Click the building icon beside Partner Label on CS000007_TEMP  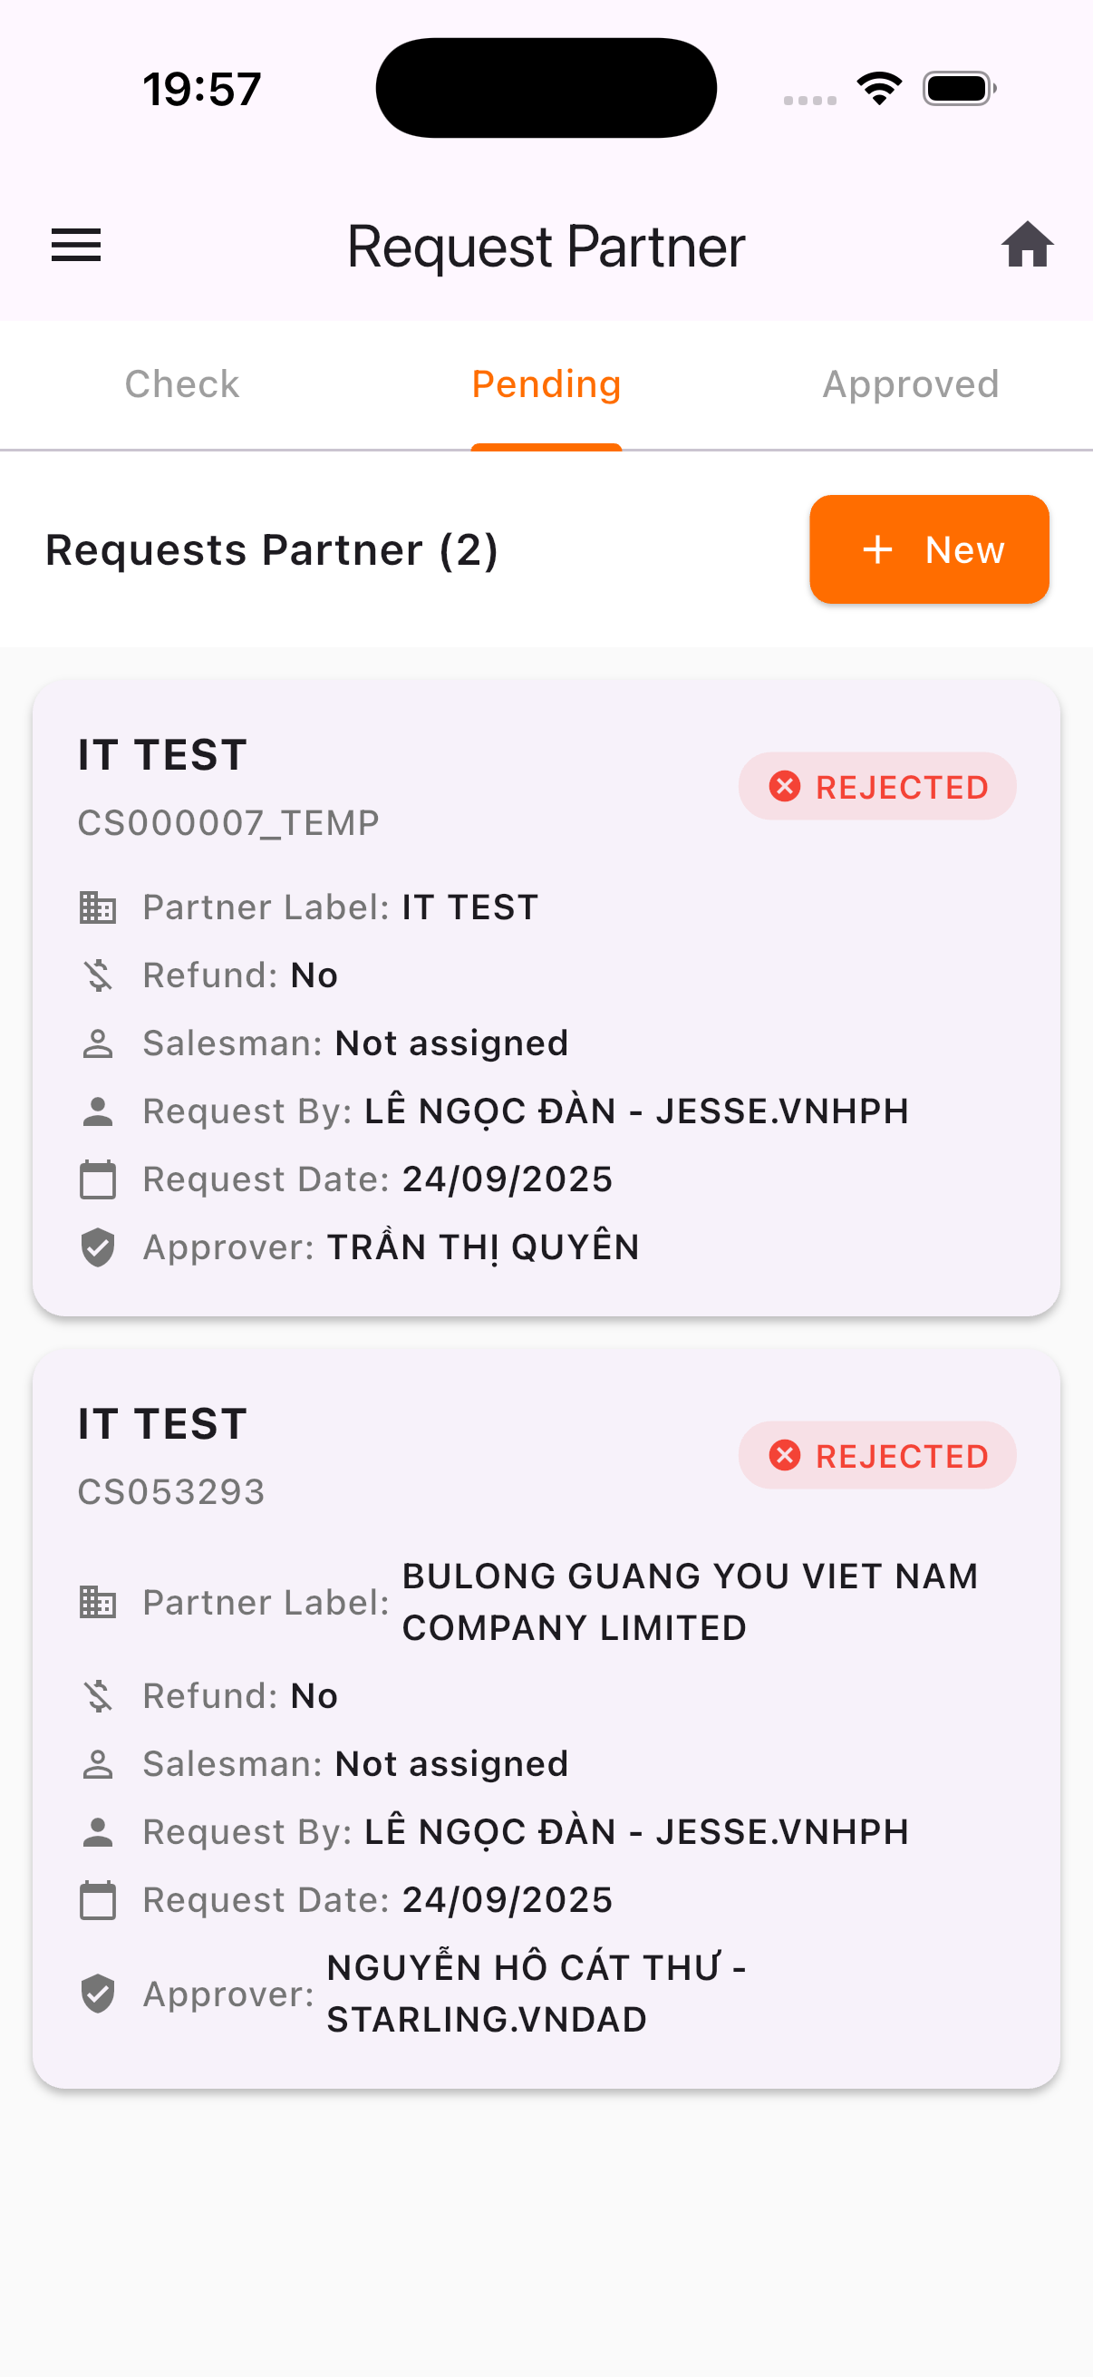97,907
